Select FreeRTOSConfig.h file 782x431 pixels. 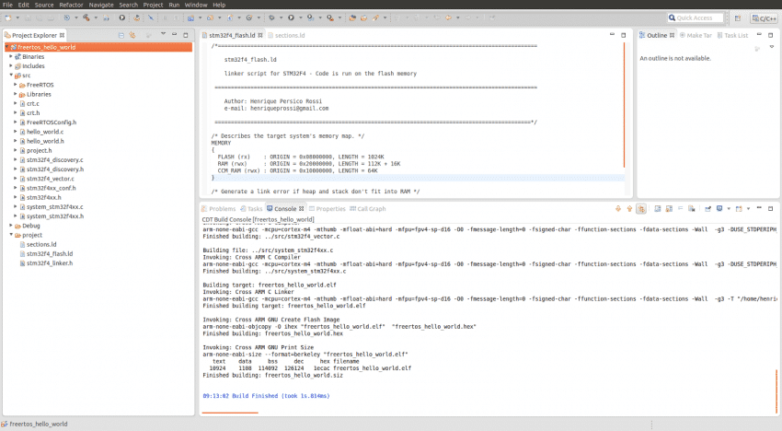[52, 122]
